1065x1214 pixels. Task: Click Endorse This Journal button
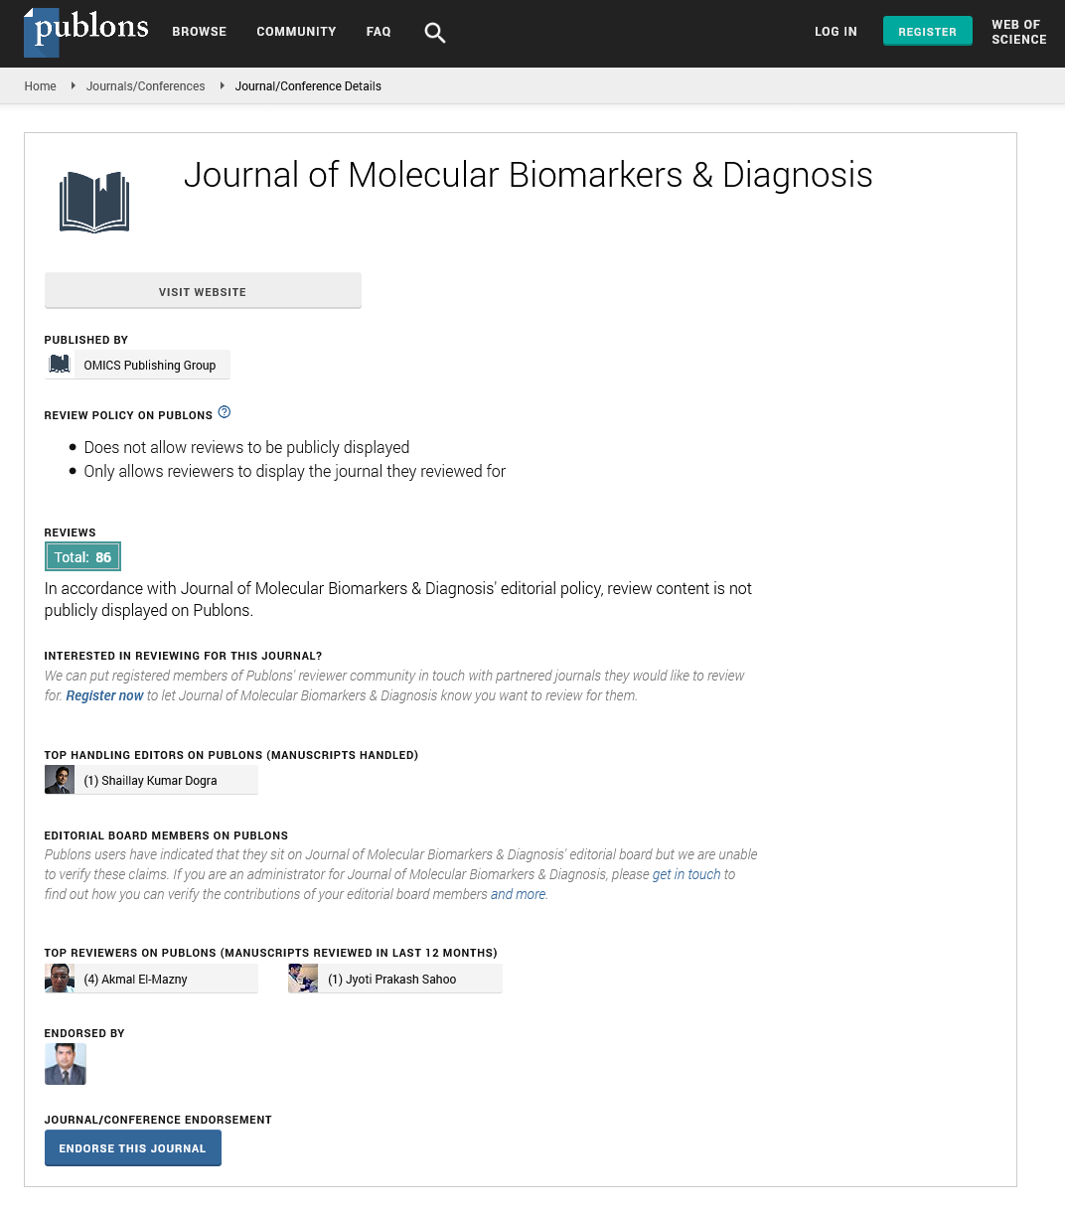(133, 1148)
